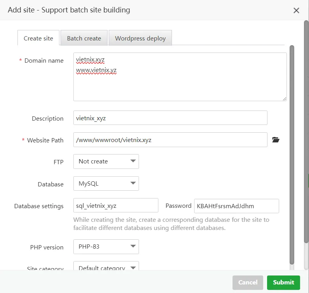
Task: Click the www.vietnix.yz line in domain box
Action: tap(96, 70)
